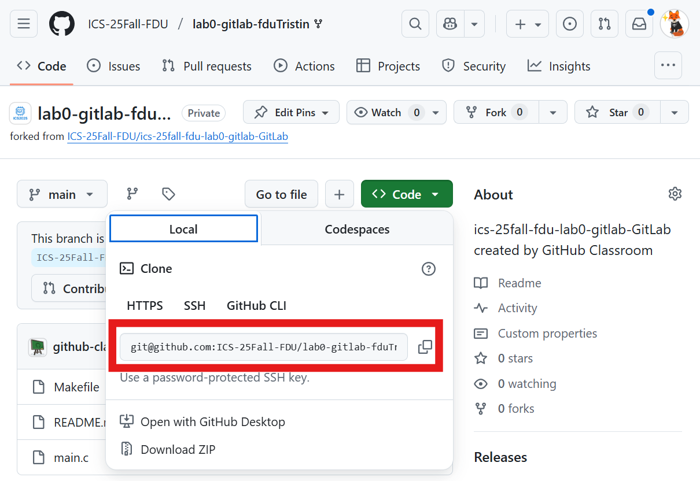Click the clone help question mark icon
Viewport: 700px width, 481px height.
tap(428, 269)
